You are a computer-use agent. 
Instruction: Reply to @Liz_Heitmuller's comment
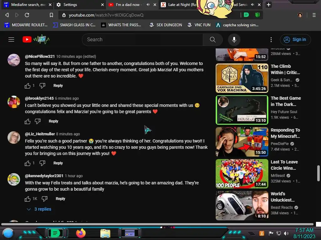(x=58, y=163)
